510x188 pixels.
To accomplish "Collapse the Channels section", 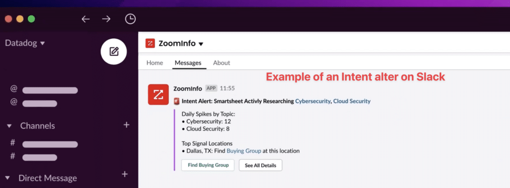I will click(x=9, y=126).
